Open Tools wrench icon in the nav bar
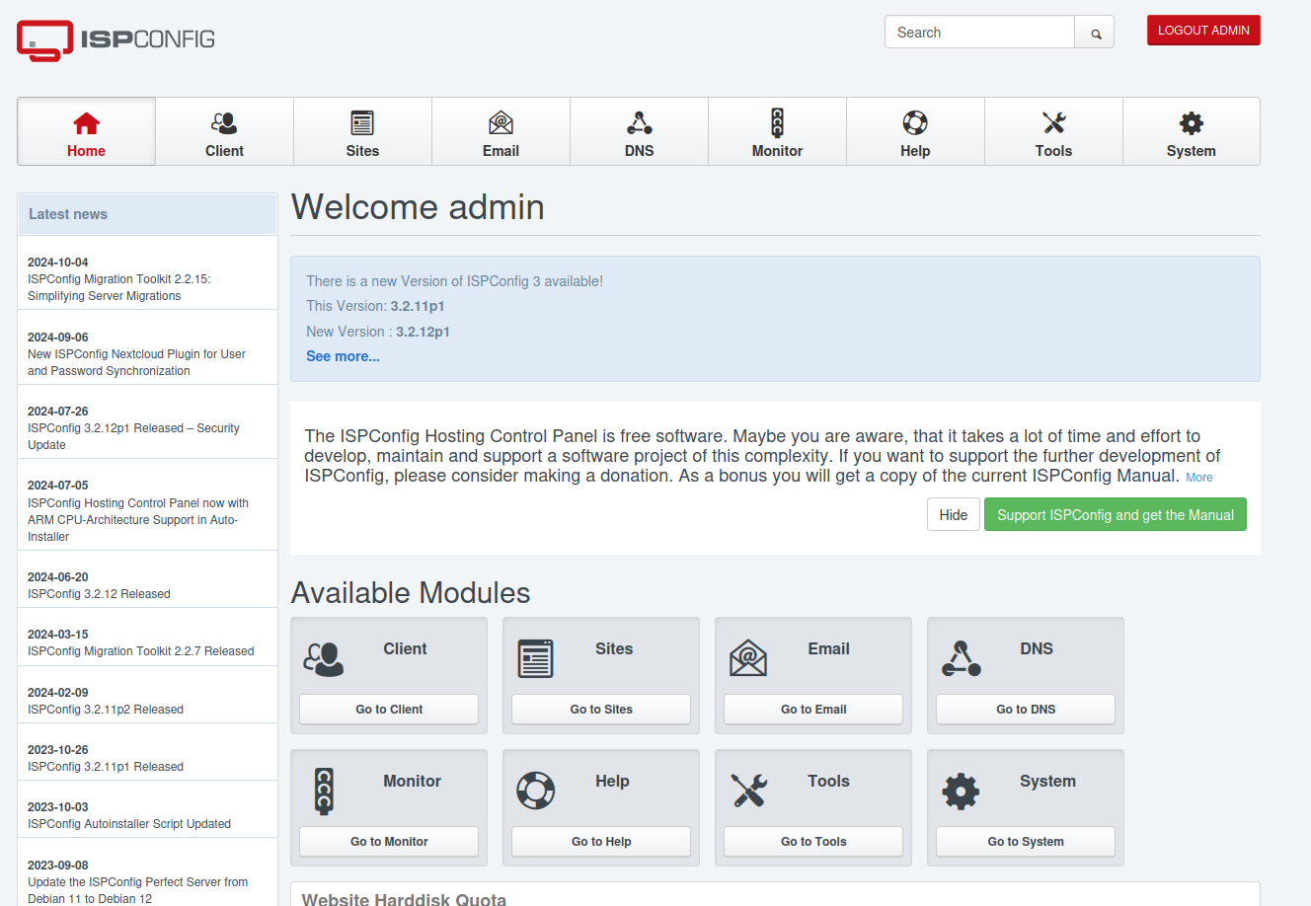The image size is (1311, 906). pos(1053,123)
